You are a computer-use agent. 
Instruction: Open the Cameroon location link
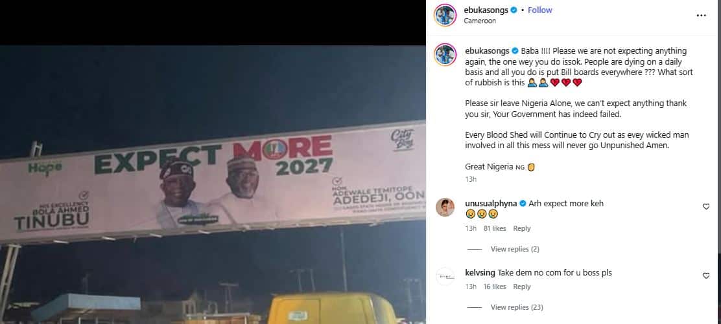pyautogui.click(x=480, y=21)
